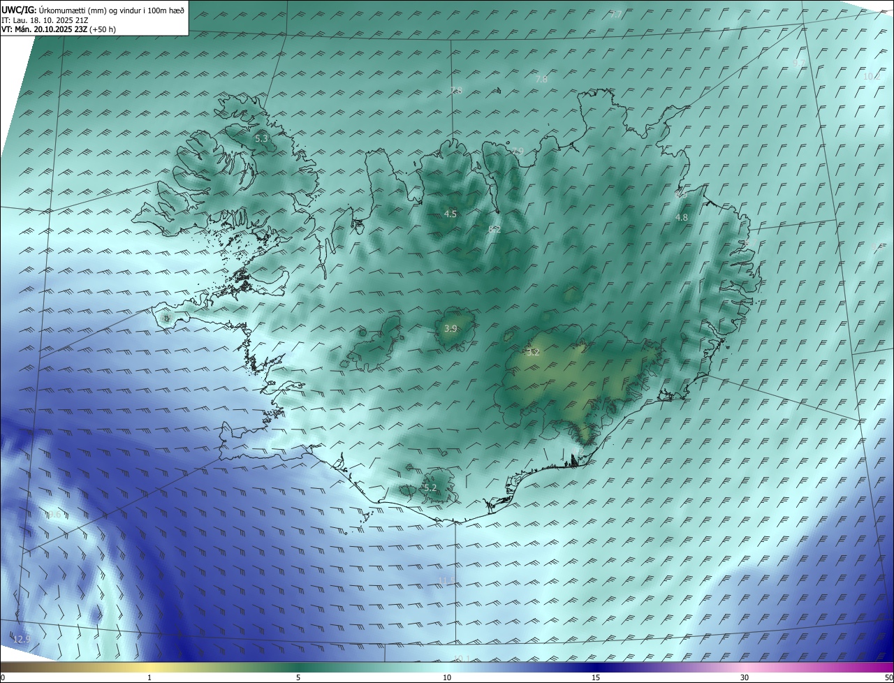This screenshot has height=683, width=894.
Task: Click the 8.2 map value label
Action: [x=494, y=230]
